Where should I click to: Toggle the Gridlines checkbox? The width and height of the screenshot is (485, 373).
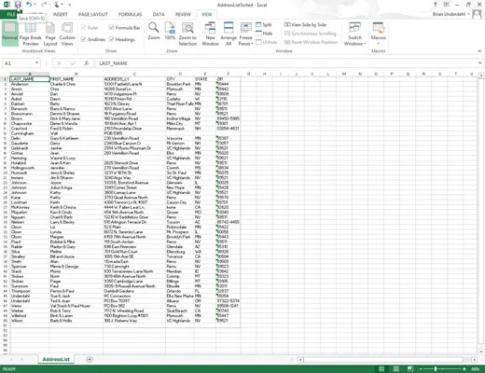[83, 39]
